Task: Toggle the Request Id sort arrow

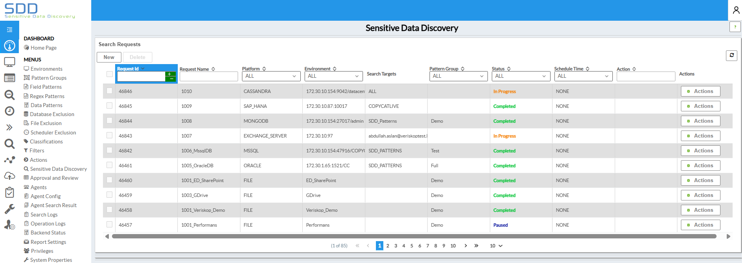Action: (143, 68)
